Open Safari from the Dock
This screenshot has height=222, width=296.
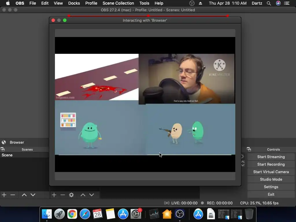pyautogui.click(x=85, y=214)
